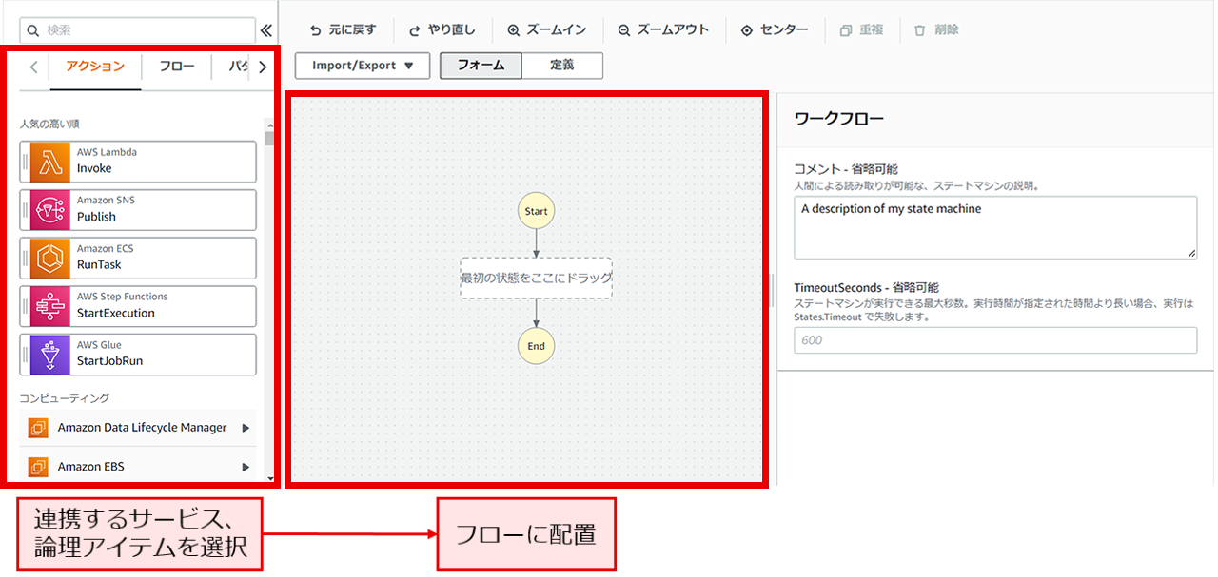Click the End node on the canvas

[x=536, y=346]
